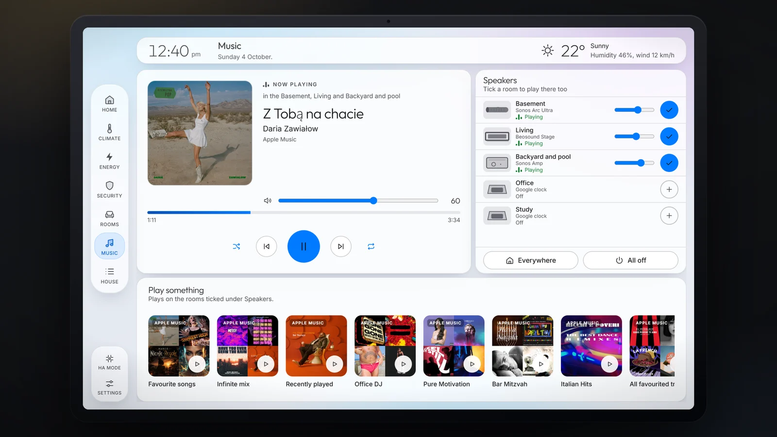777x437 pixels.
Task: Open Settings in the sidebar
Action: [x=110, y=387]
